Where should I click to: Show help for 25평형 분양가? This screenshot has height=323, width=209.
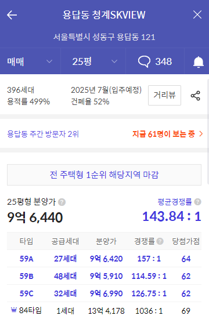[x=62, y=202]
